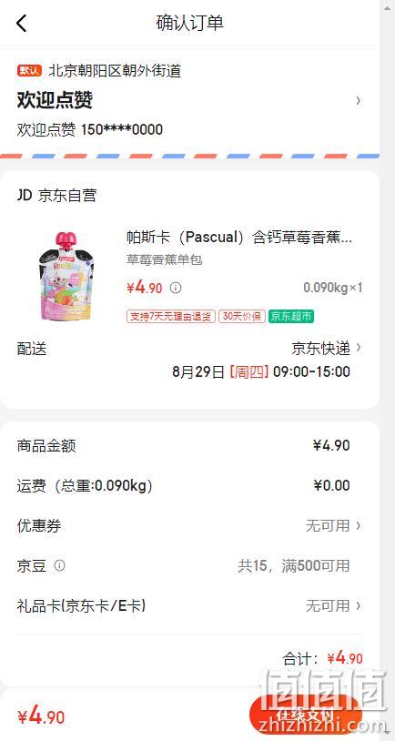Viewport: 395px width, 741px height.
Task: Change the 8月29日 09:00-15:00 delivery time
Action: 261,372
